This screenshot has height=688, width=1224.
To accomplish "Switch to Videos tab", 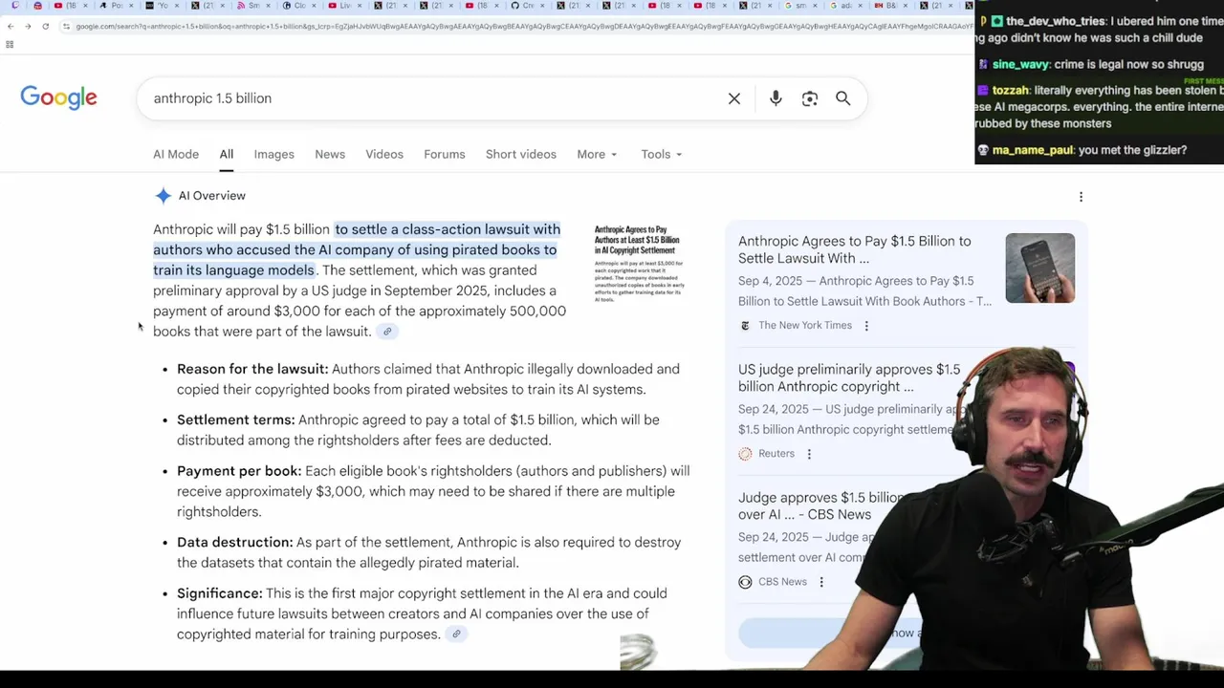I will pyautogui.click(x=384, y=154).
